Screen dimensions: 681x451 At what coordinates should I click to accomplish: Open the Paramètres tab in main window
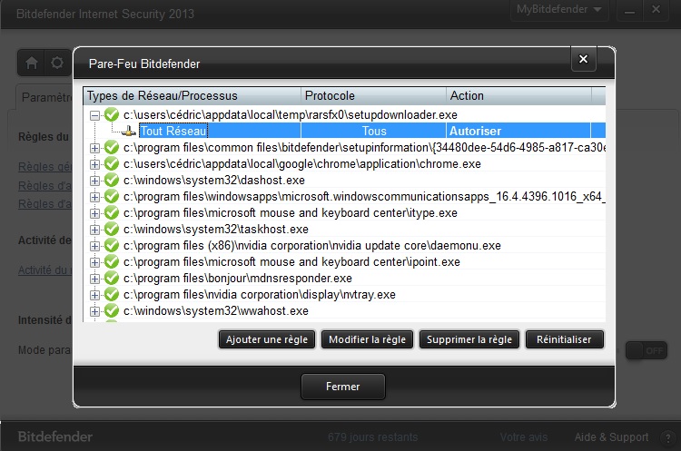pos(44,97)
